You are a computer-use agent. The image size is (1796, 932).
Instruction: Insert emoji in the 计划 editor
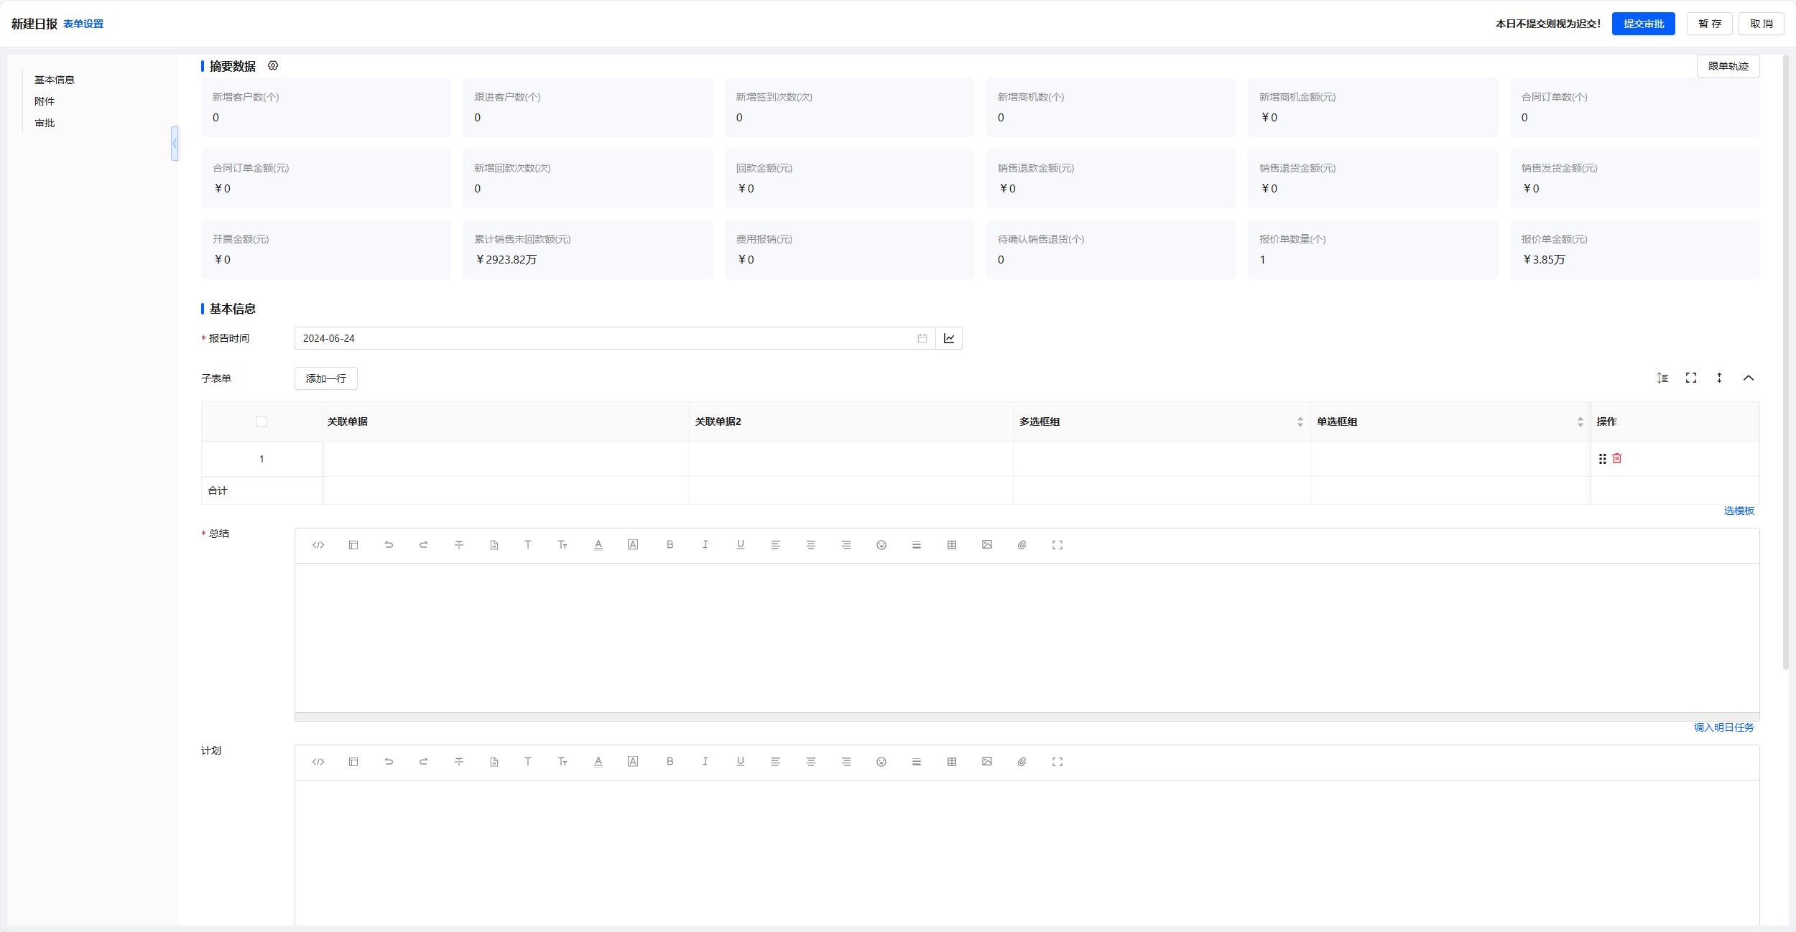(881, 762)
